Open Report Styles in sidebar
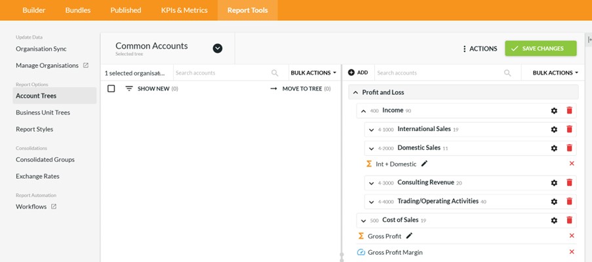592x262 pixels. point(34,129)
